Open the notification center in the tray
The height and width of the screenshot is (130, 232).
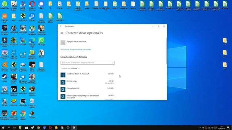tap(228, 127)
